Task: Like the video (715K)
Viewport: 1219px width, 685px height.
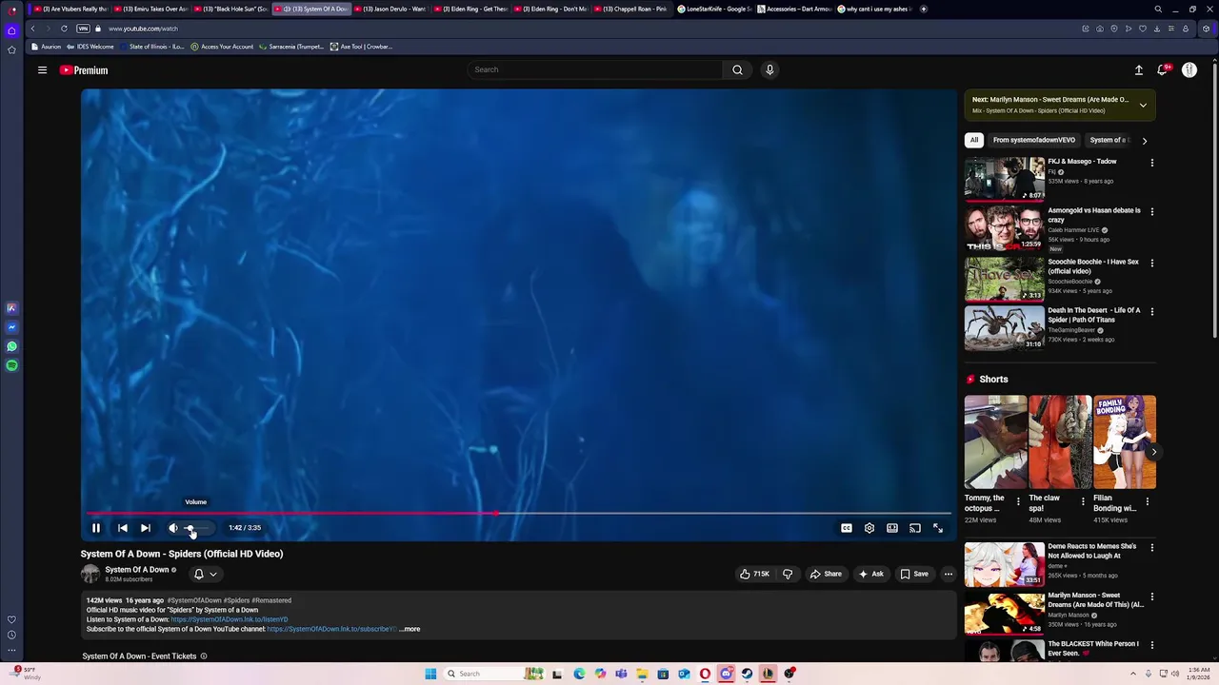Action: point(754,574)
